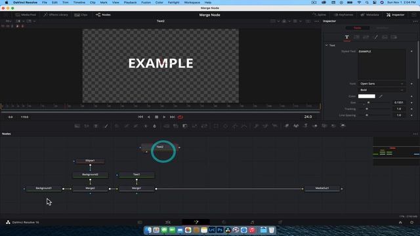Play forward button
This screenshot has width=420, height=236.
click(164, 117)
